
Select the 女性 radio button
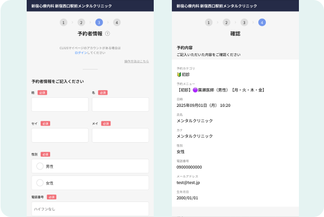click(40, 183)
